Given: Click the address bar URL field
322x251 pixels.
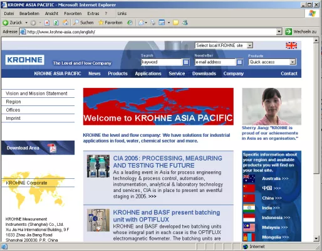Looking at the screenshot, I should click(x=148, y=32).
